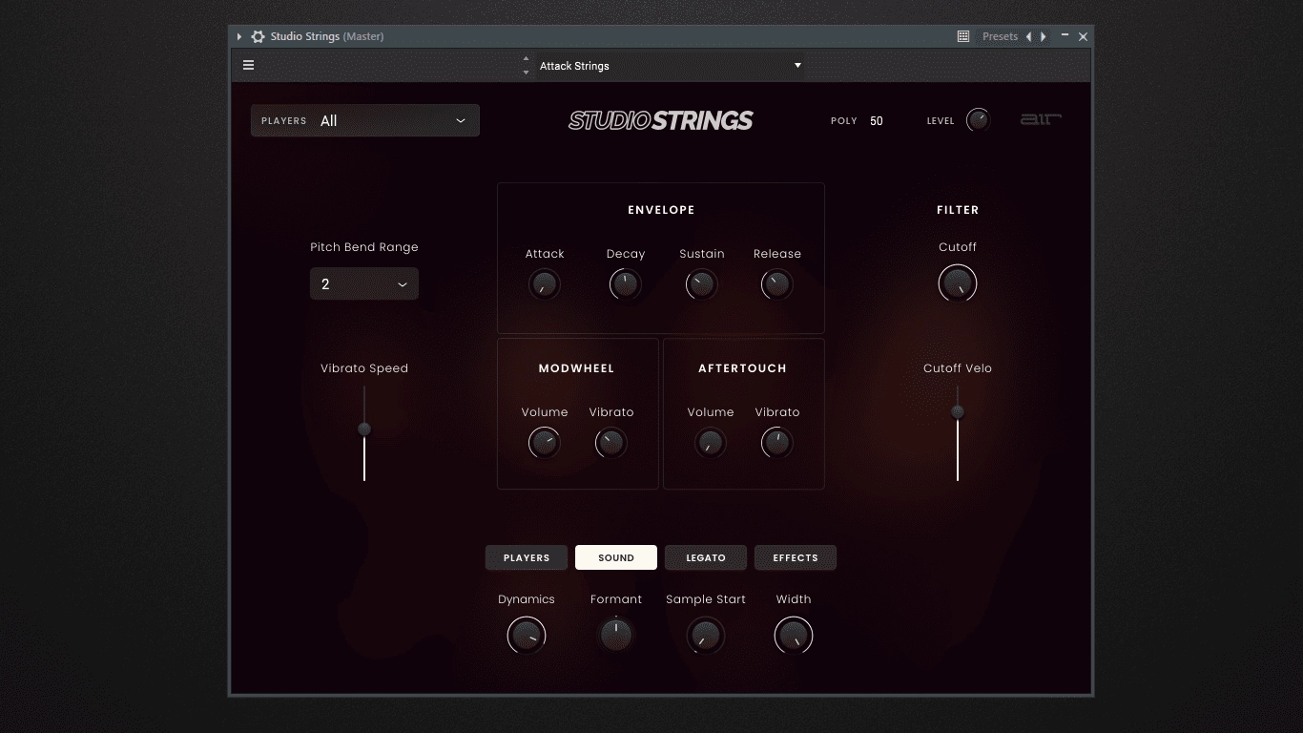The height and width of the screenshot is (733, 1303).
Task: Open the Pitch Bend Range dropdown
Action: [x=364, y=283]
